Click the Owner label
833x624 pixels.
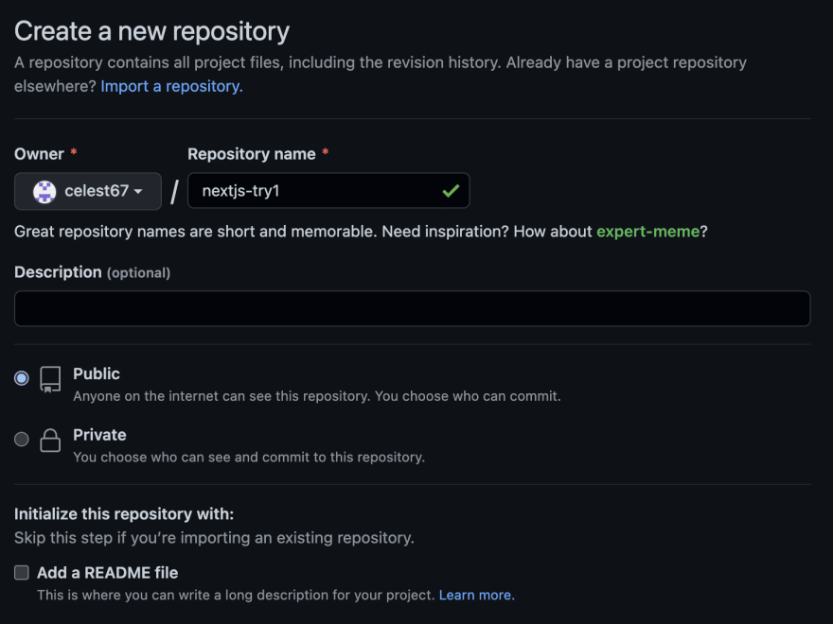39,154
